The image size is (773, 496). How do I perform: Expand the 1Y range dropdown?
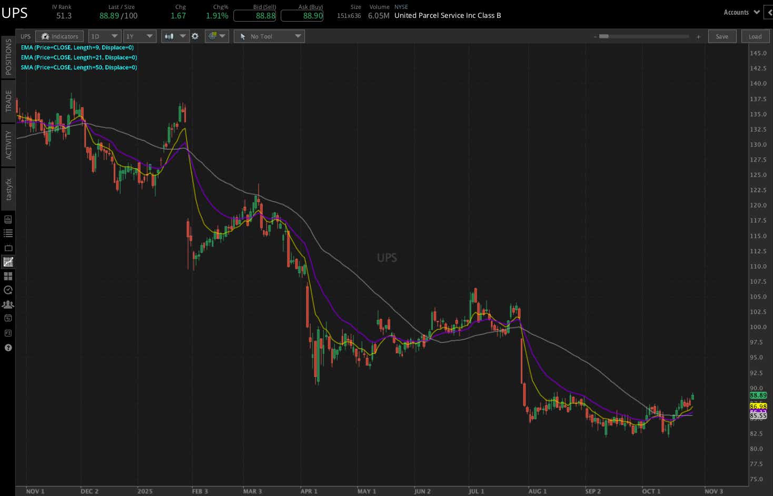139,36
